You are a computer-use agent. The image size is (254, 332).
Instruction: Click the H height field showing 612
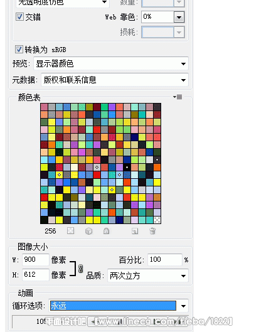[36, 275]
